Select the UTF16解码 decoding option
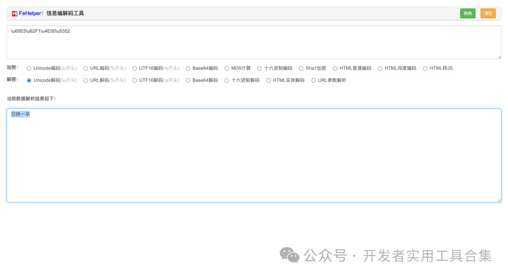Image resolution: width=508 pixels, height=276 pixels. pyautogui.click(x=134, y=80)
